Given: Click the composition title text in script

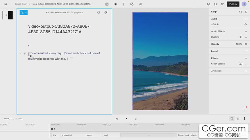Looking at the screenshot, I should 59,29.
